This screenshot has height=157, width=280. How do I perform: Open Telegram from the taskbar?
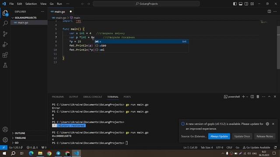58,153
